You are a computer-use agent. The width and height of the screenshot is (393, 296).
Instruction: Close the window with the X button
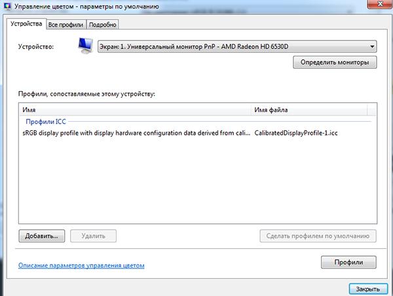click(x=380, y=4)
